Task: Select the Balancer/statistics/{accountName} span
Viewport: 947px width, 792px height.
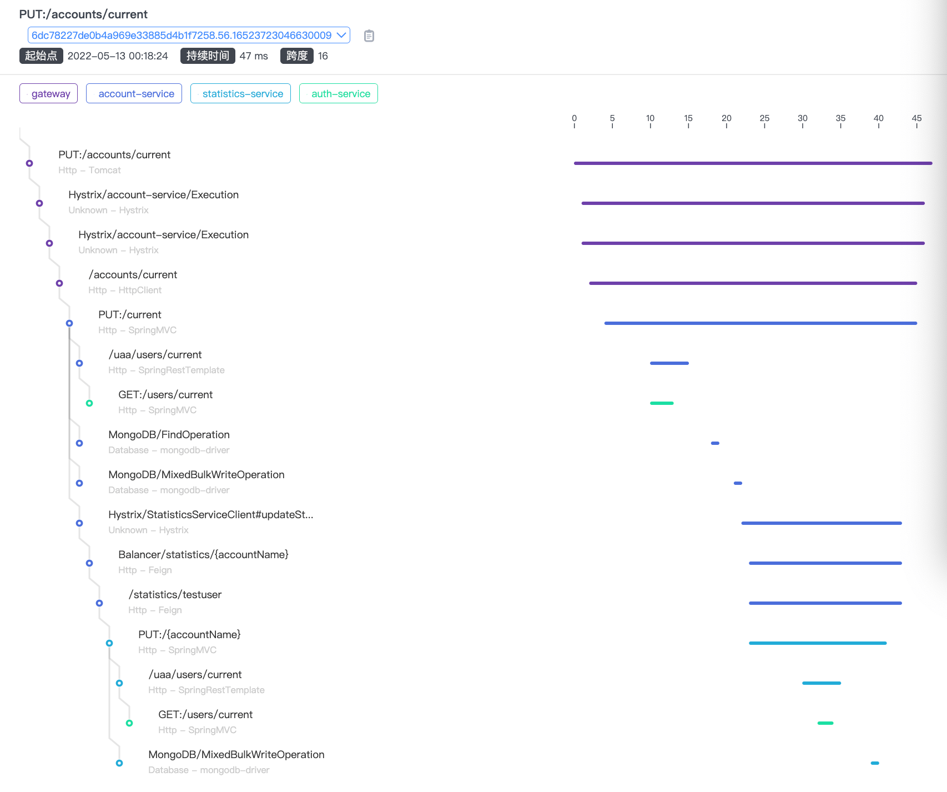Action: pos(203,554)
